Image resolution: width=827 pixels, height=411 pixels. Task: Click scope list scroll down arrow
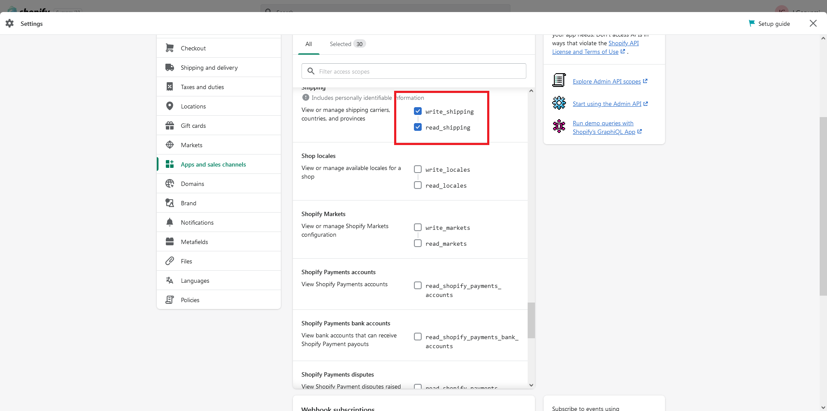[x=531, y=385]
